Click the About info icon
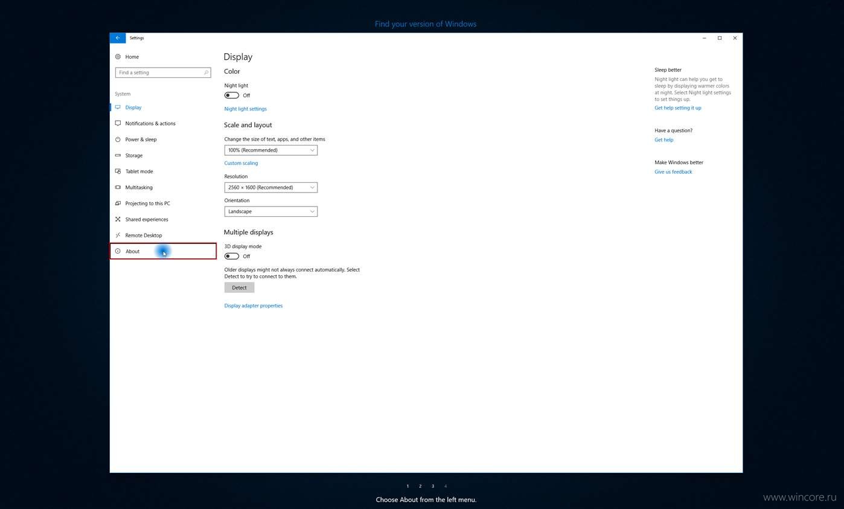Viewport: 844px width, 509px height. (118, 251)
